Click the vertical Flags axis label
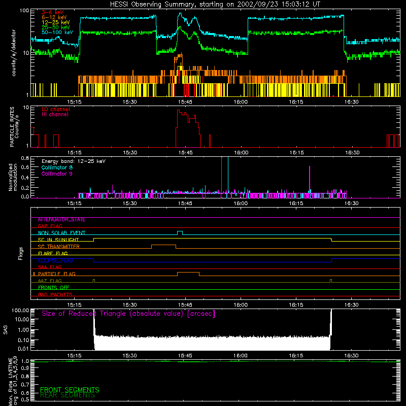The height and width of the screenshot is (406, 406). pos(20,253)
